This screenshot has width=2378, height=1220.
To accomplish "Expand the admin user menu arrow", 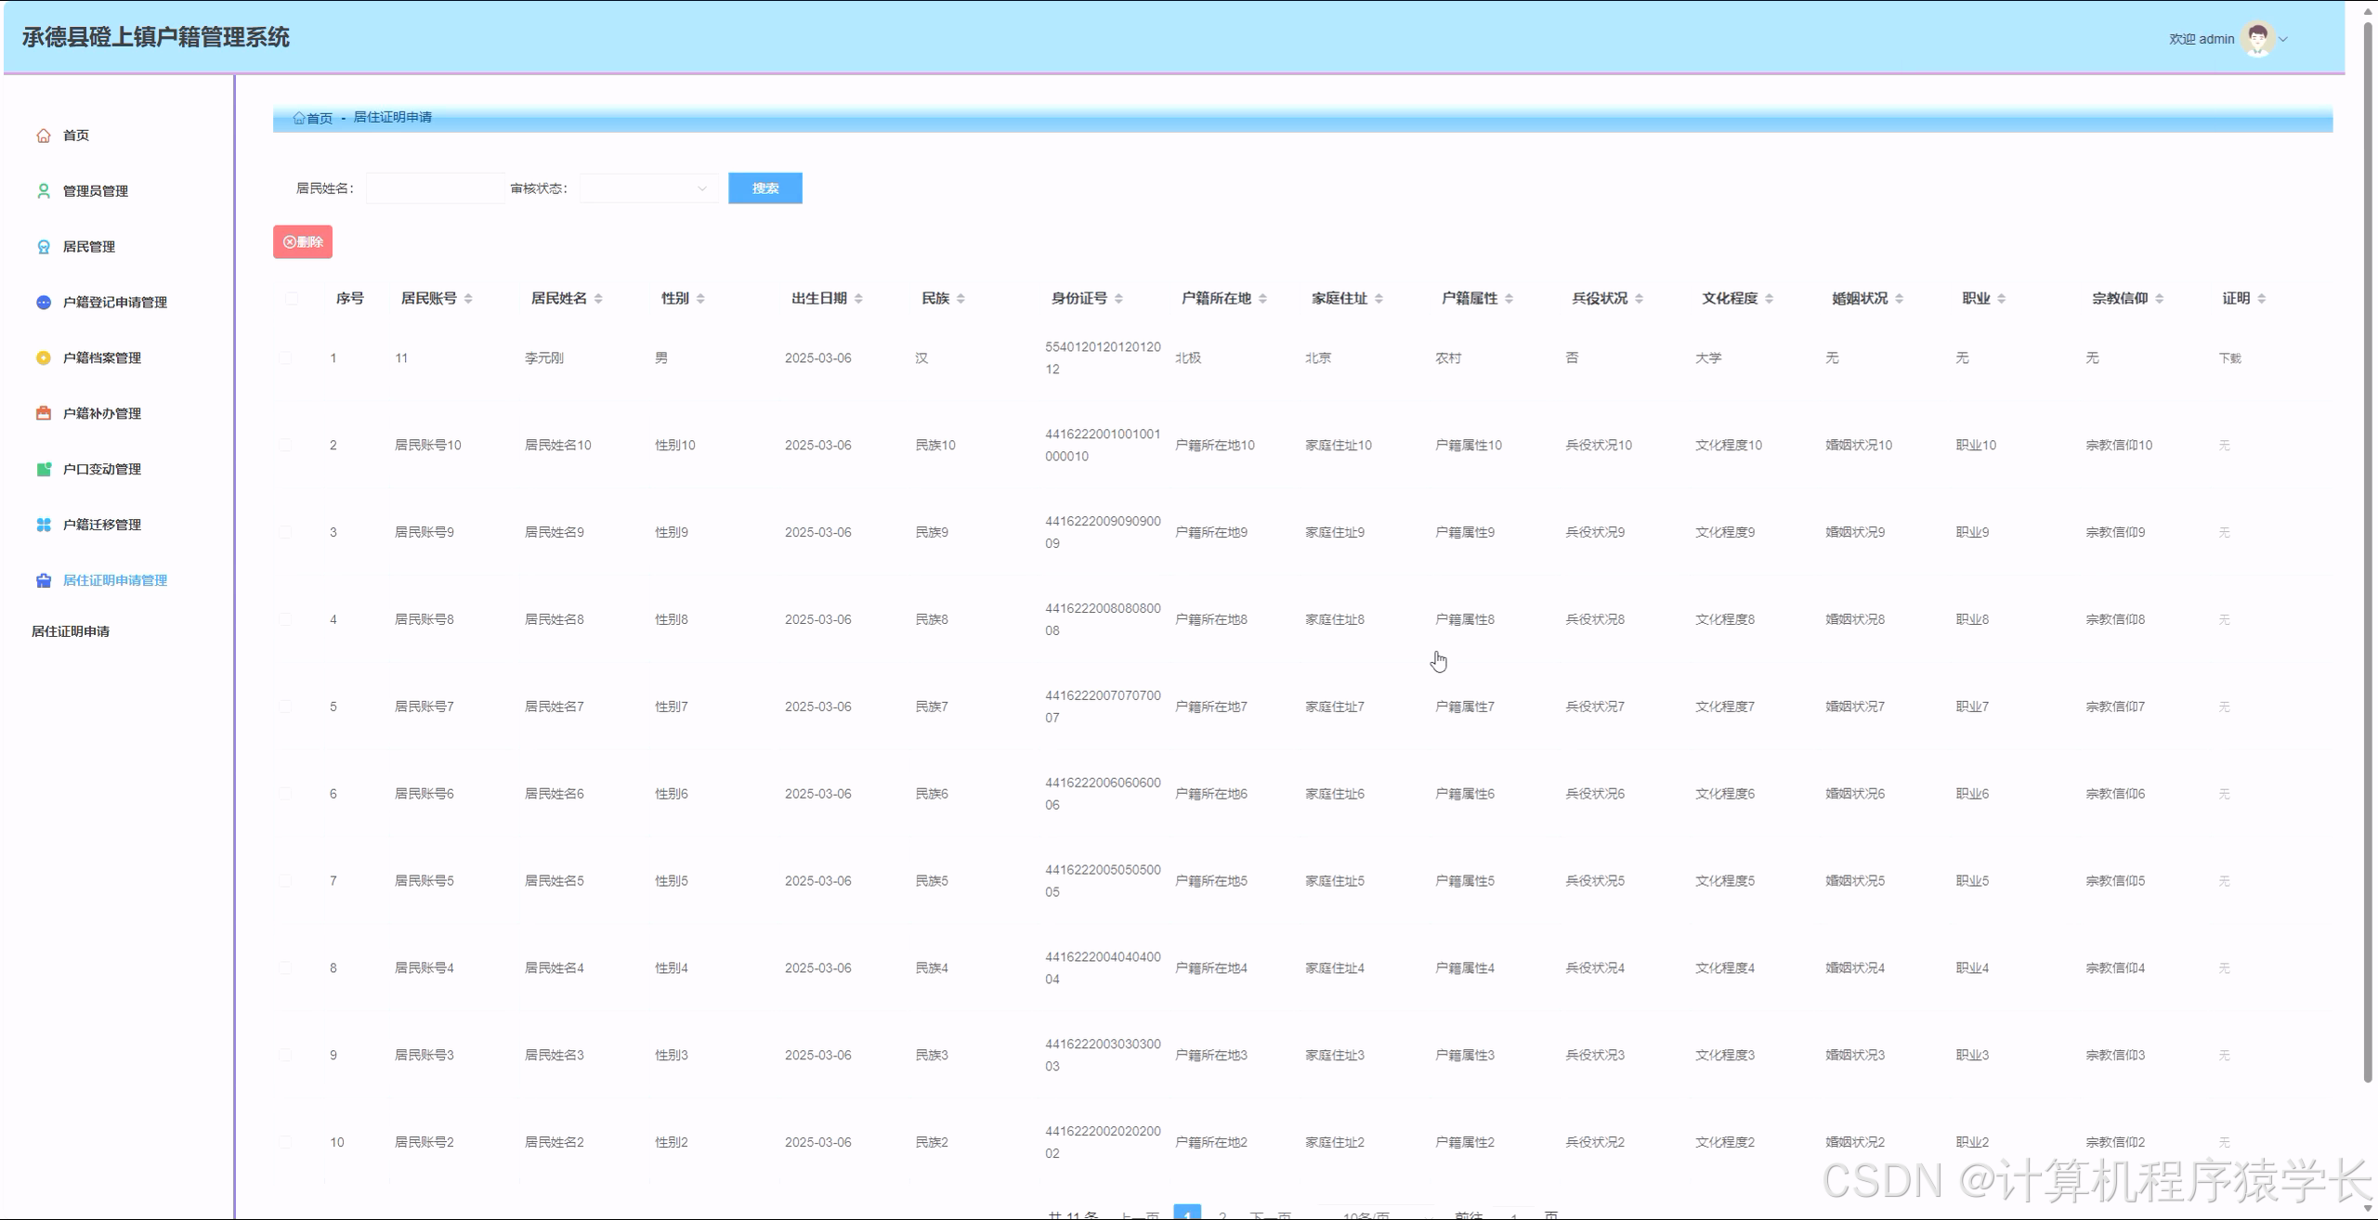I will point(2284,39).
